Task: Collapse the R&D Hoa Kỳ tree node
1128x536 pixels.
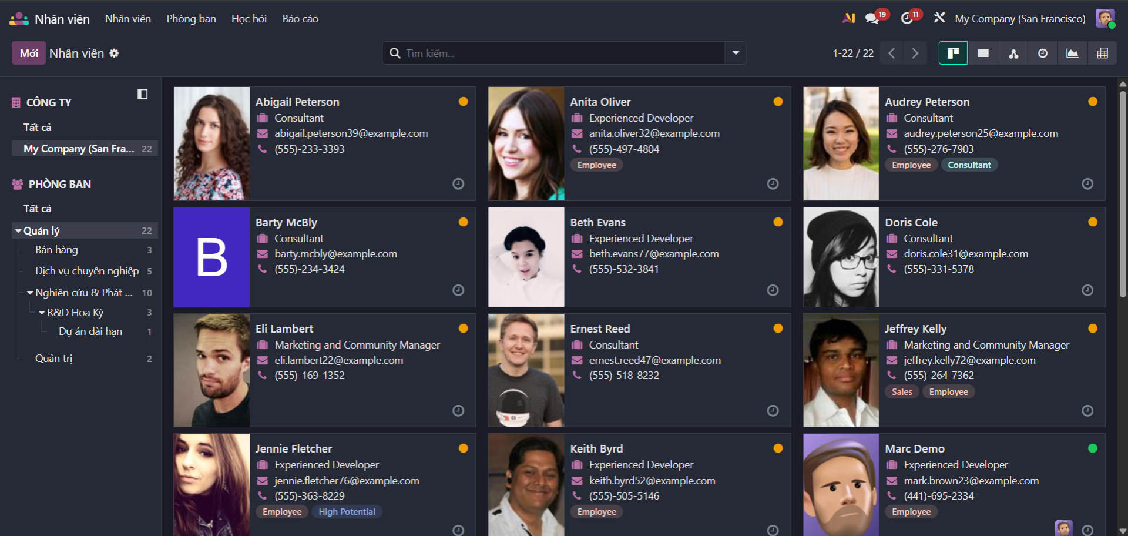Action: pyautogui.click(x=42, y=313)
